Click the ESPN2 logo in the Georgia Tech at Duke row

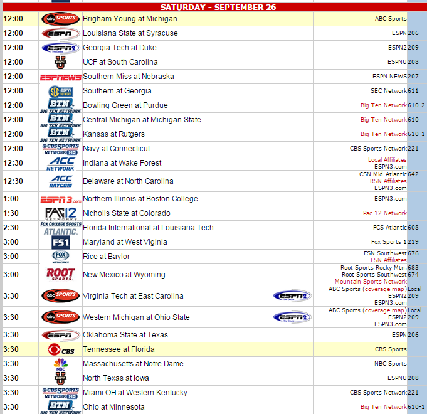coord(60,48)
